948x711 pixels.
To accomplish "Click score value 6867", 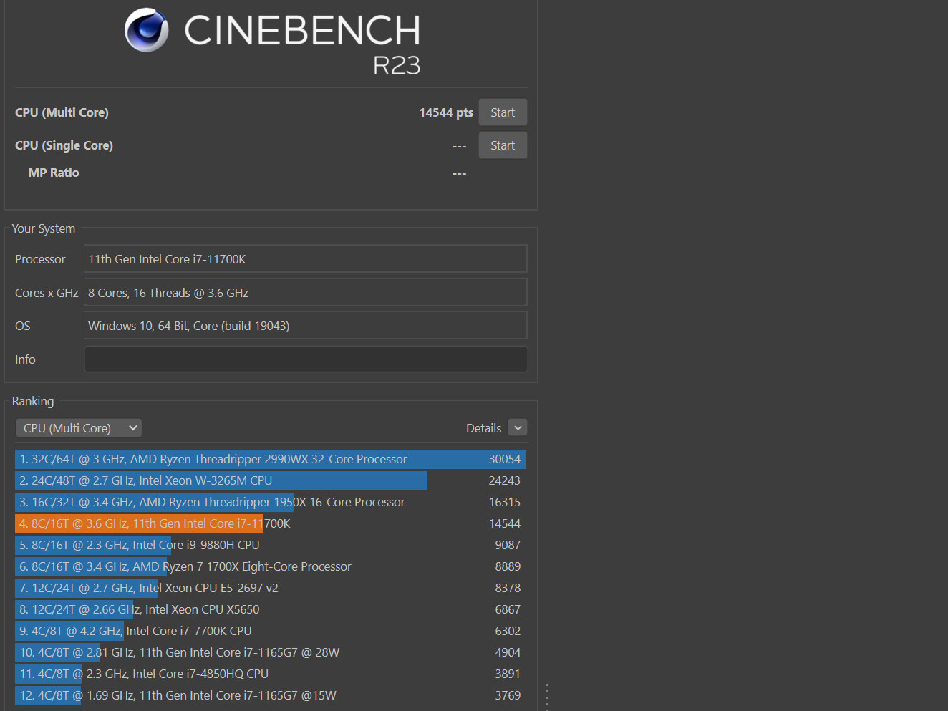I will (508, 609).
